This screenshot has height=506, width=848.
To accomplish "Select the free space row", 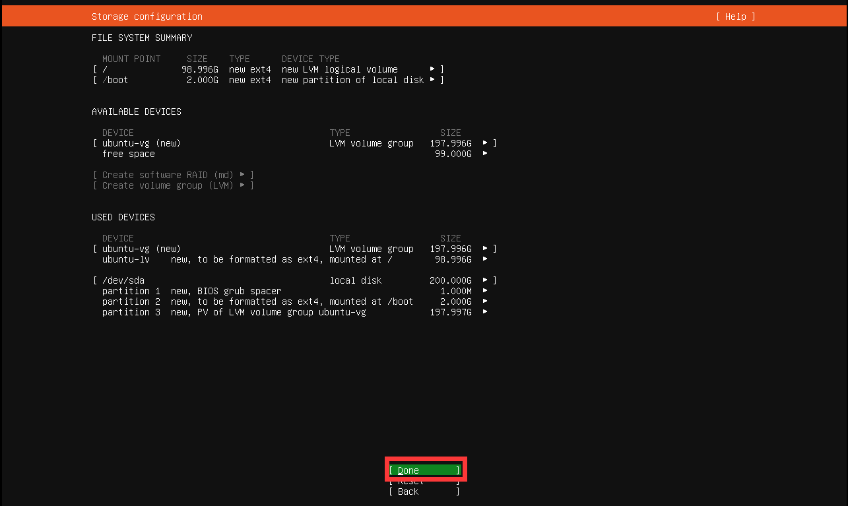I will pos(295,154).
